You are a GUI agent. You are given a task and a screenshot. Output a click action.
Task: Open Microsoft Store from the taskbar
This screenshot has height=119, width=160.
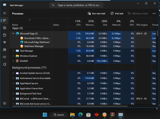pyautogui.click(x=88, y=115)
